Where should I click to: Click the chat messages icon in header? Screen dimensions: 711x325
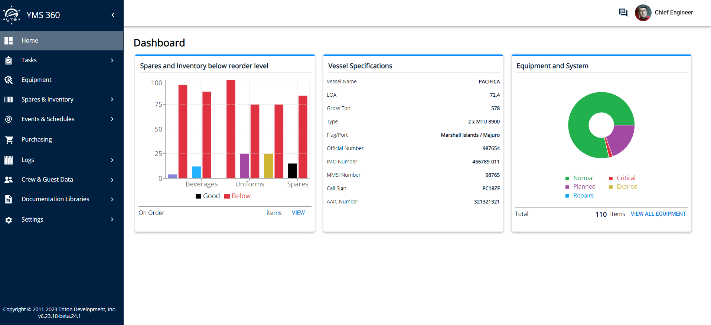pyautogui.click(x=623, y=13)
